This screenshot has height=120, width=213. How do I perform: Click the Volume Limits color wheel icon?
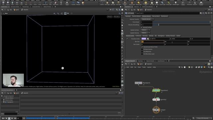148,39
